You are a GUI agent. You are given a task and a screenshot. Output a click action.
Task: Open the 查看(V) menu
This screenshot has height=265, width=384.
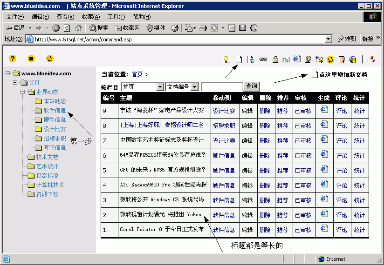coord(65,17)
